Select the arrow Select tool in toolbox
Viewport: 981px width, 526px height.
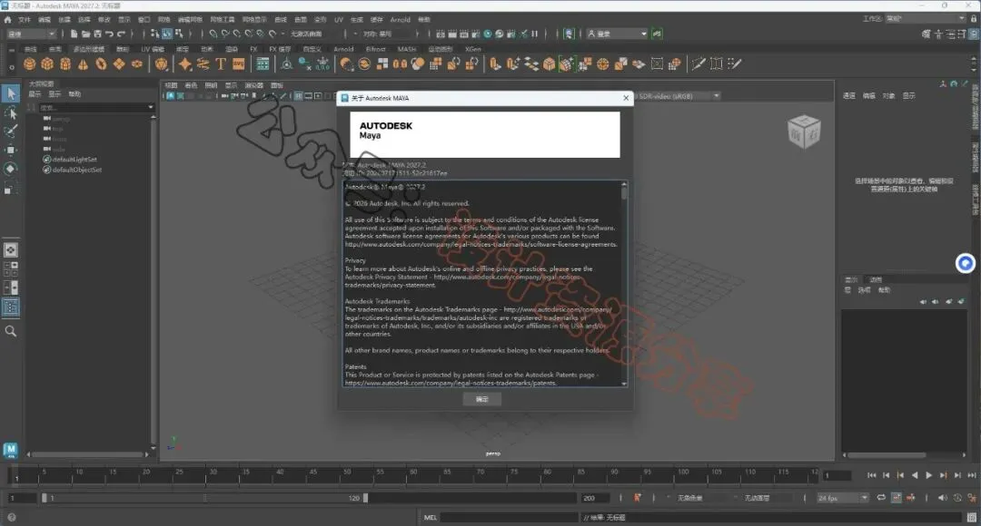pos(11,93)
